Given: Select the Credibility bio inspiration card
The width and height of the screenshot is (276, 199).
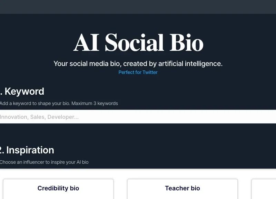Looking at the screenshot, I should click(58, 188).
